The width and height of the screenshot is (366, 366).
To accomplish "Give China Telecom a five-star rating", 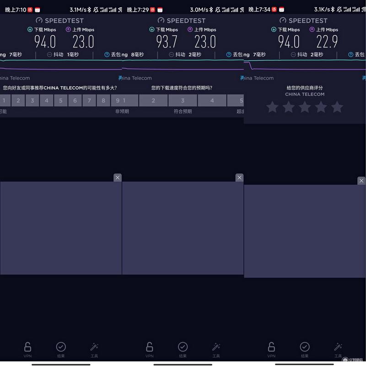I will tap(337, 107).
